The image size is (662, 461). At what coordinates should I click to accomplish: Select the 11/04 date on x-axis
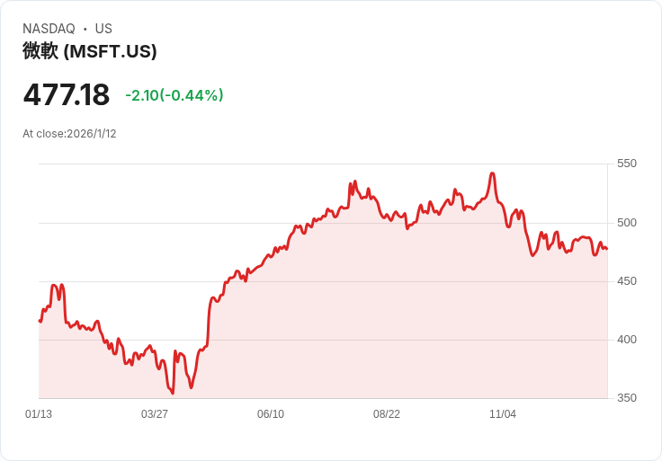click(503, 414)
